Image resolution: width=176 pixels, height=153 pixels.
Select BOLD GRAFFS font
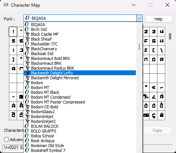[80, 131]
